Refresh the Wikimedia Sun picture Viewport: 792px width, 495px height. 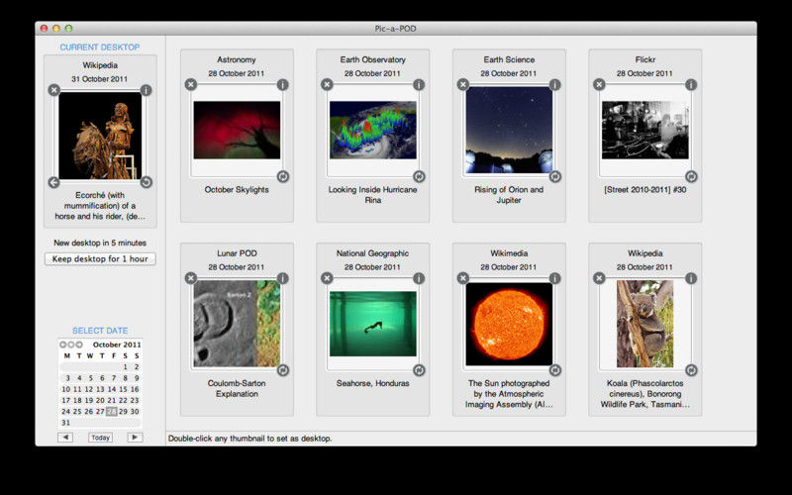[x=554, y=370]
